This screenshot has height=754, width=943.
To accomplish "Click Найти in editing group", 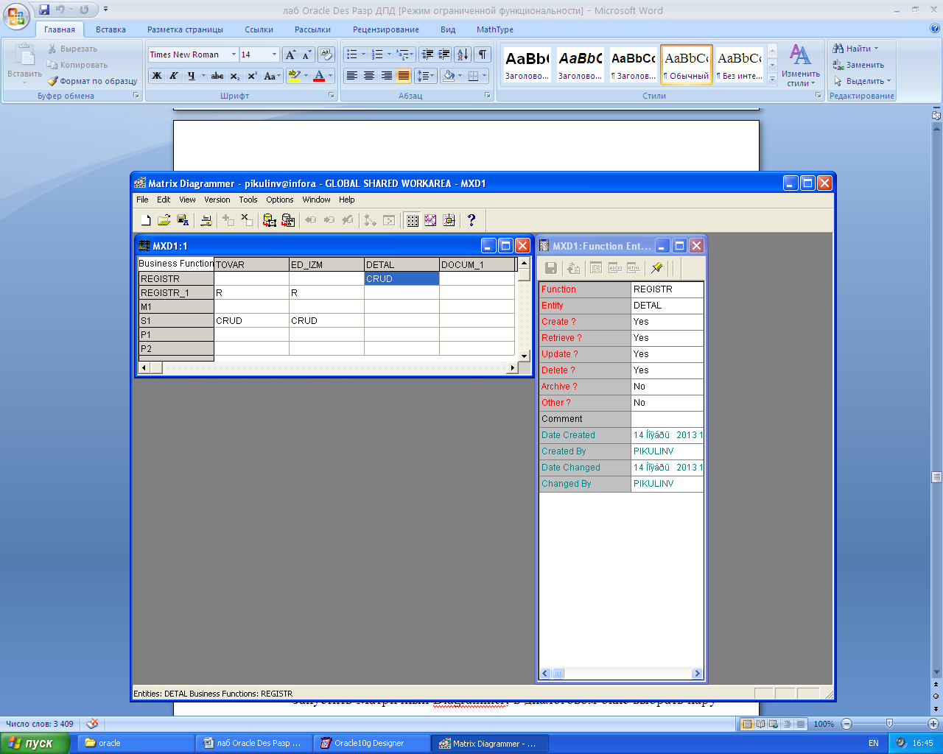I will [856, 49].
